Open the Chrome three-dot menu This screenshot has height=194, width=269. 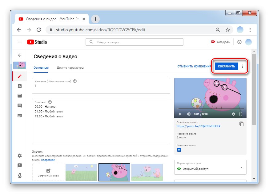tap(250, 30)
